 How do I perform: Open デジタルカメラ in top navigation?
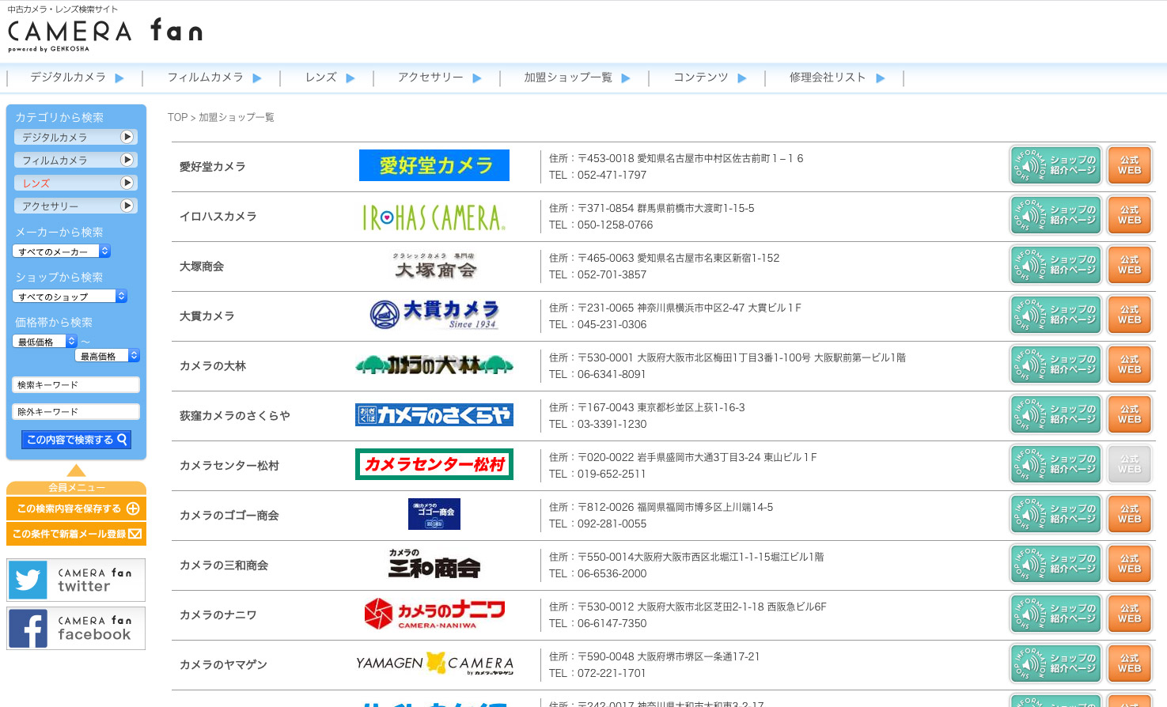(77, 78)
